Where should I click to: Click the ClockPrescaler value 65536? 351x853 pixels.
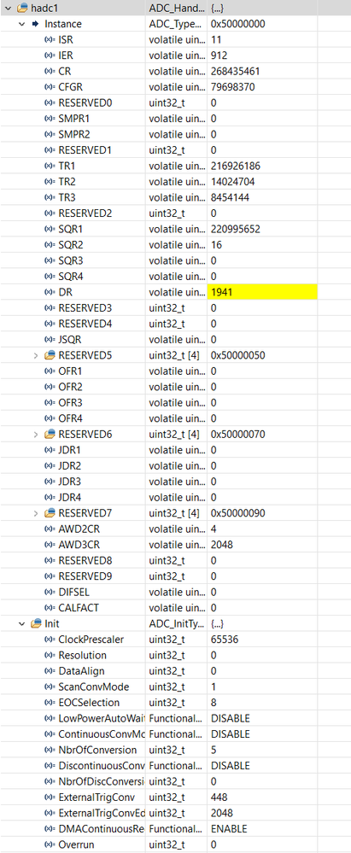click(x=225, y=640)
